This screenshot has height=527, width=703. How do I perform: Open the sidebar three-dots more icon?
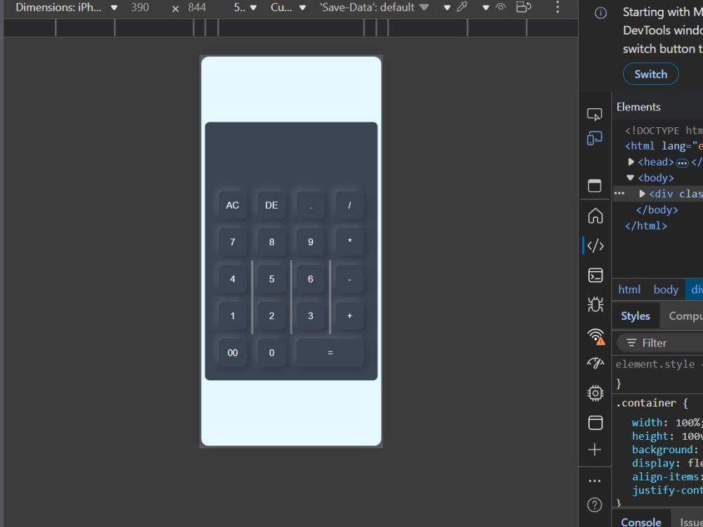(x=595, y=481)
